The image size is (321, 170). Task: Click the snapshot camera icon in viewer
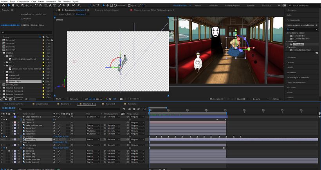(121, 99)
